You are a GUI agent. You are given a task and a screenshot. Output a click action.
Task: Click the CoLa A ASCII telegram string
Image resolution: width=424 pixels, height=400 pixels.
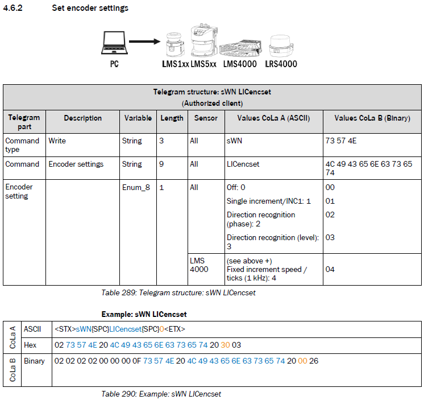pyautogui.click(x=119, y=329)
